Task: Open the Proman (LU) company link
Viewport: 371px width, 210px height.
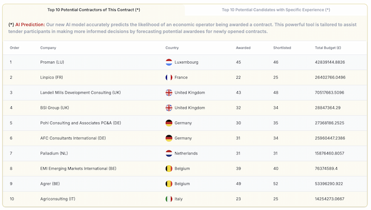Action: click(52, 62)
